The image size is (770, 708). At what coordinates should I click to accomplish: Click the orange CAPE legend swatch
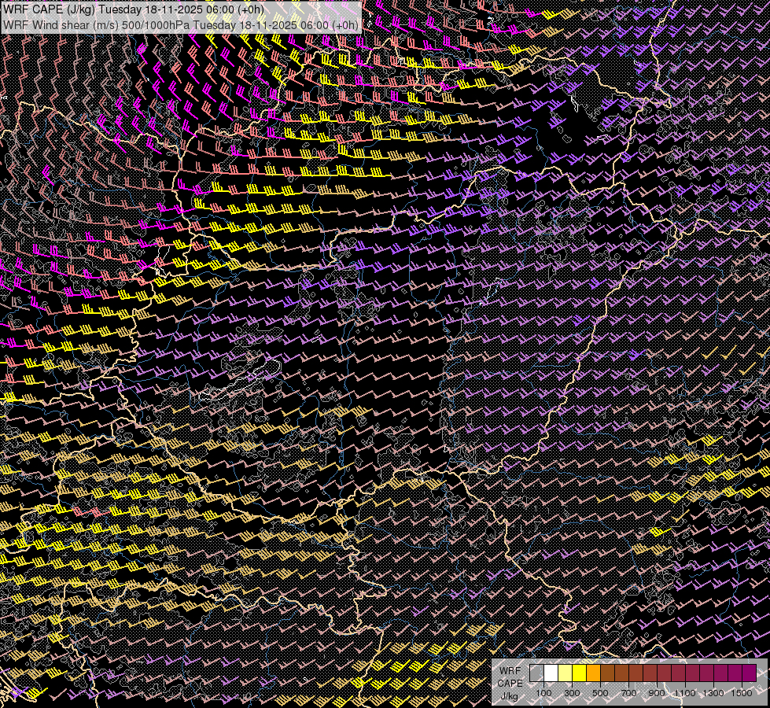593,673
